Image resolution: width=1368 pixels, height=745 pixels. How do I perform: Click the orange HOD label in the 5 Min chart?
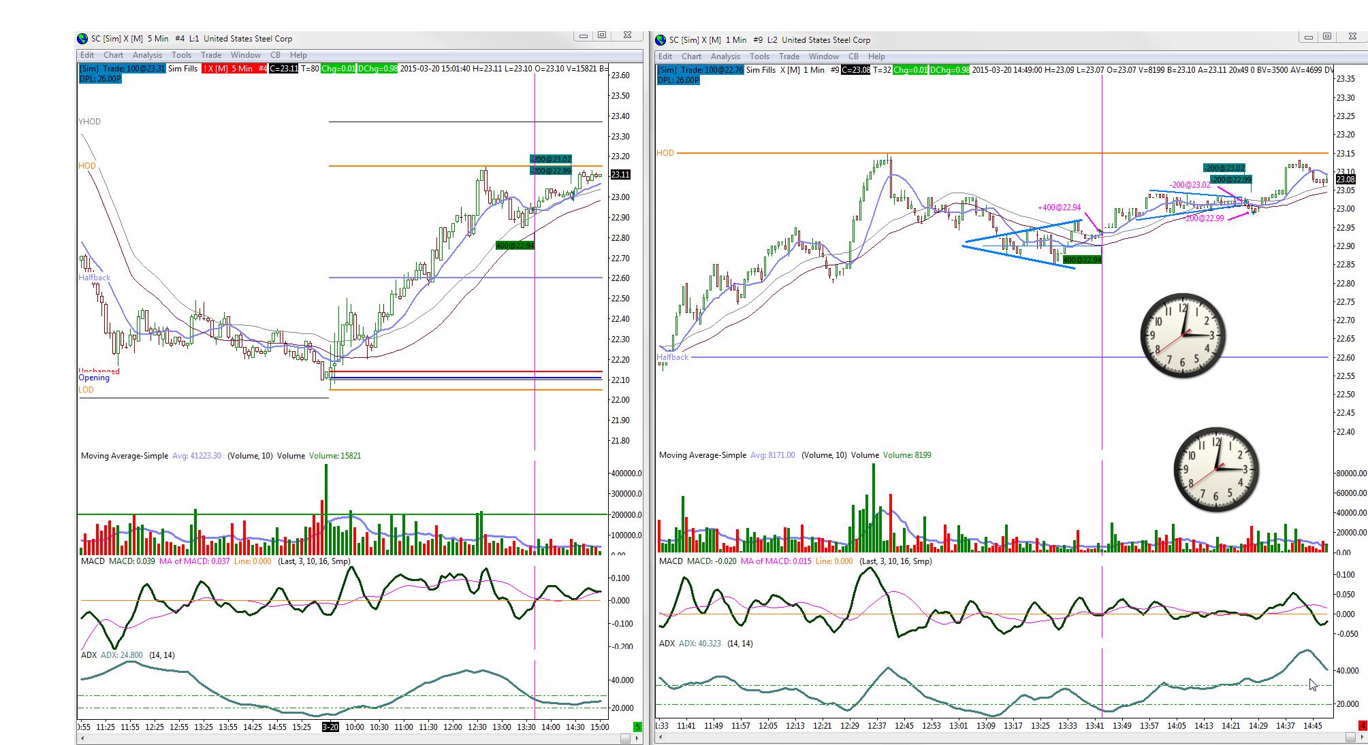coord(87,166)
